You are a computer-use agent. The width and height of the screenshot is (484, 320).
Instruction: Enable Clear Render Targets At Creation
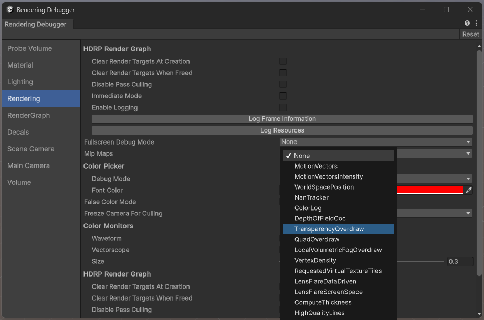click(x=283, y=61)
